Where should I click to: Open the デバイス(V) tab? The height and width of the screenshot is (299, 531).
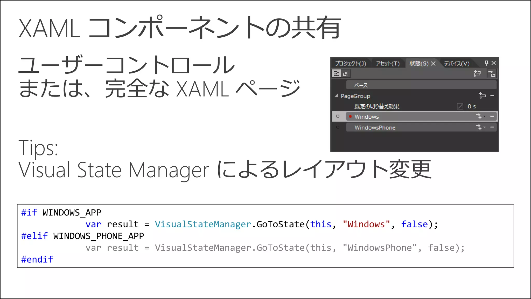click(x=456, y=64)
